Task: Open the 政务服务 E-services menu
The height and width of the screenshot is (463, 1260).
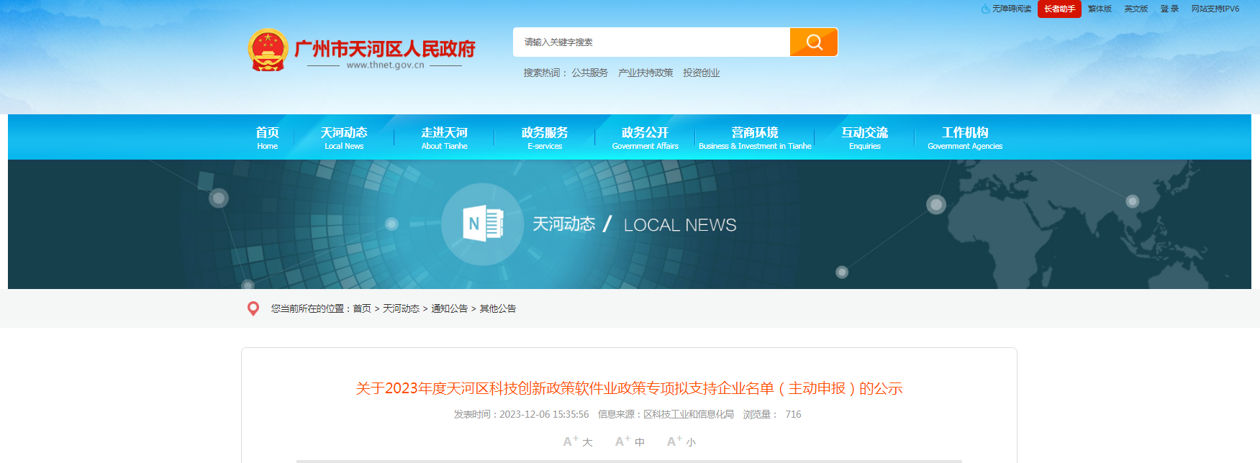Action: pos(545,137)
